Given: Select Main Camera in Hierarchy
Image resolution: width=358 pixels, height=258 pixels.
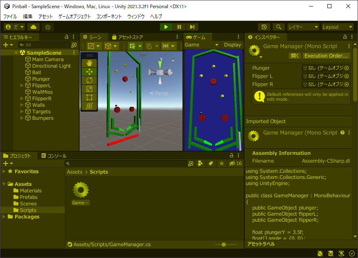Looking at the screenshot, I should (48, 59).
